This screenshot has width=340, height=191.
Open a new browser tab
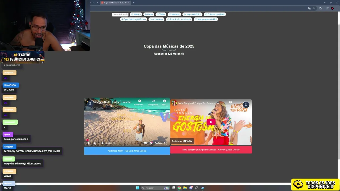tap(133, 3)
